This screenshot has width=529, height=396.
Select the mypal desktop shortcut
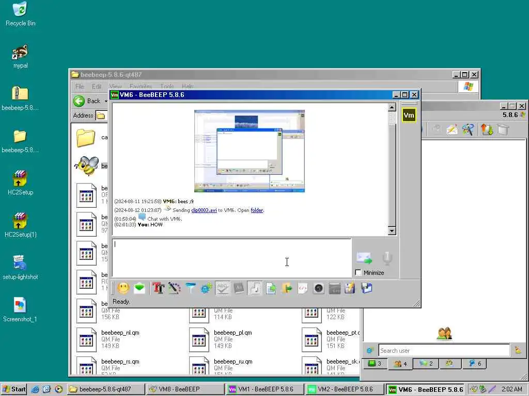(x=20, y=57)
